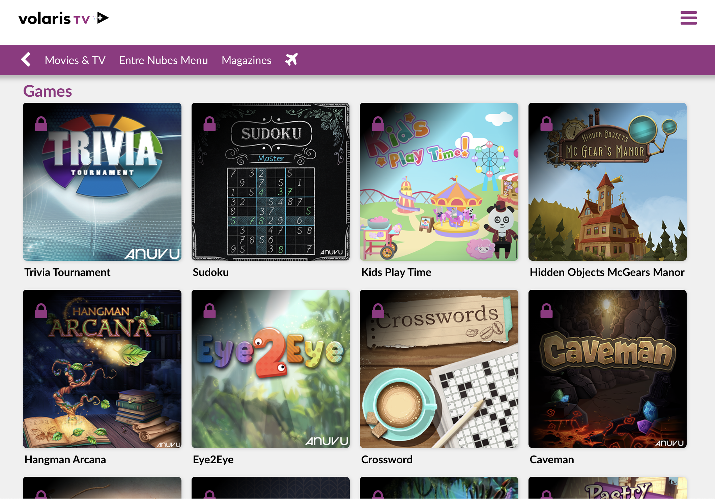Image resolution: width=715 pixels, height=499 pixels.
Task: Go to the Magazines section
Action: coord(247,60)
